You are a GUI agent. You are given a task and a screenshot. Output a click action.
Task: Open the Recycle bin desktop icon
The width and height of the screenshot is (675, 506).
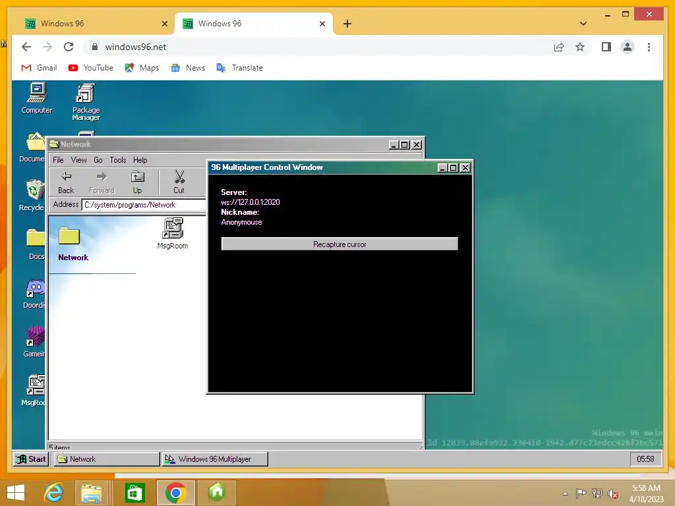point(33,195)
